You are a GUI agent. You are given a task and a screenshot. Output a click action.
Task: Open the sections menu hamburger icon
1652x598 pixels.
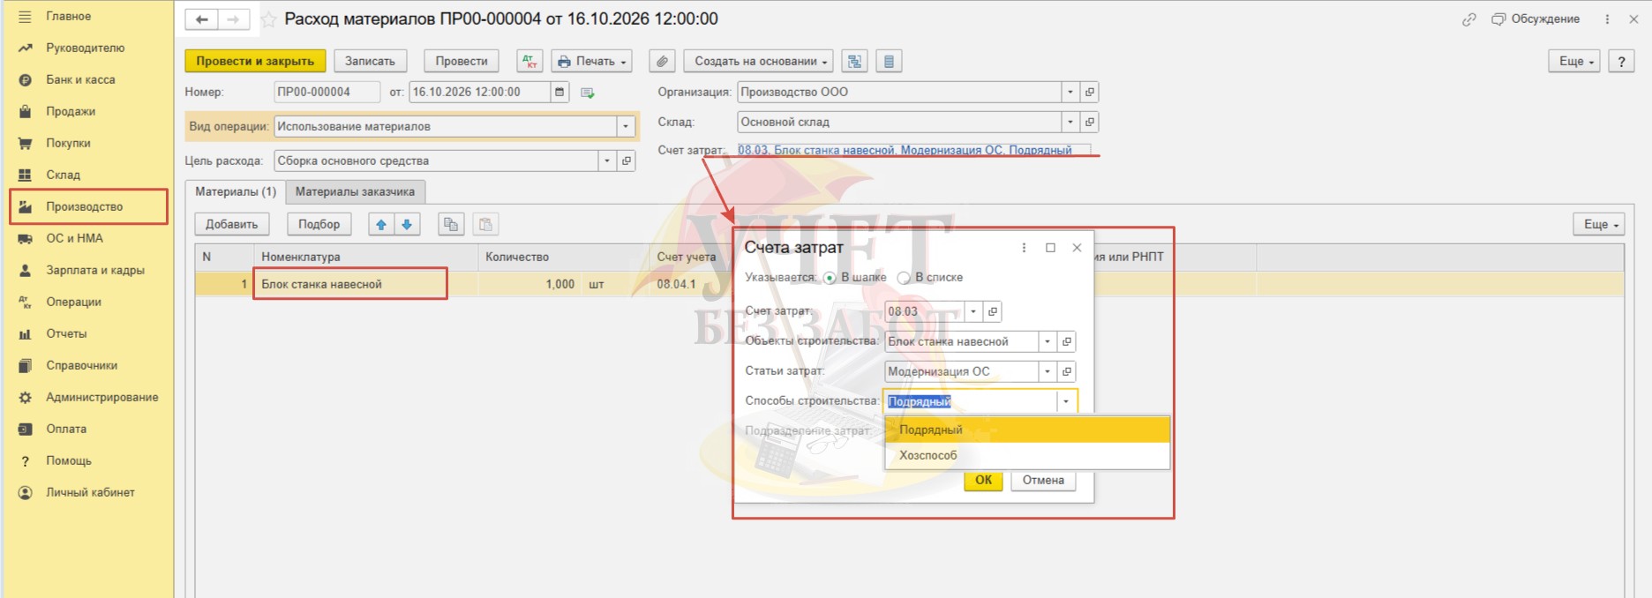(25, 17)
